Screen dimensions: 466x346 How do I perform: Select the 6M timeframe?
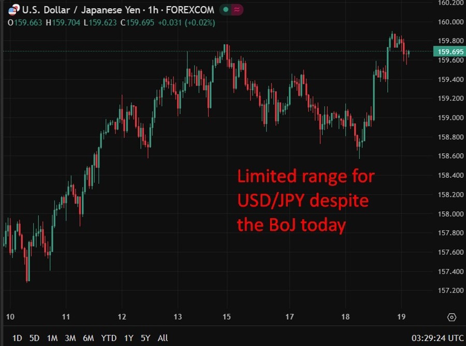(88, 338)
